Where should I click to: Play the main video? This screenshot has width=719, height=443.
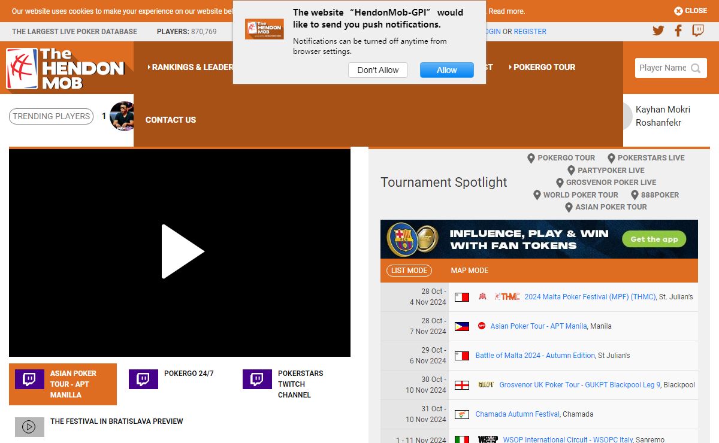(183, 251)
